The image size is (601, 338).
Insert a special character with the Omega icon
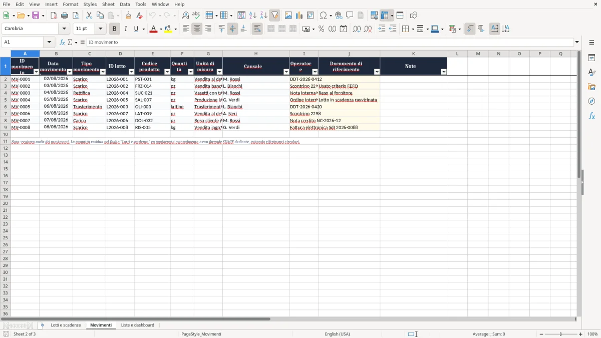coord(324,16)
